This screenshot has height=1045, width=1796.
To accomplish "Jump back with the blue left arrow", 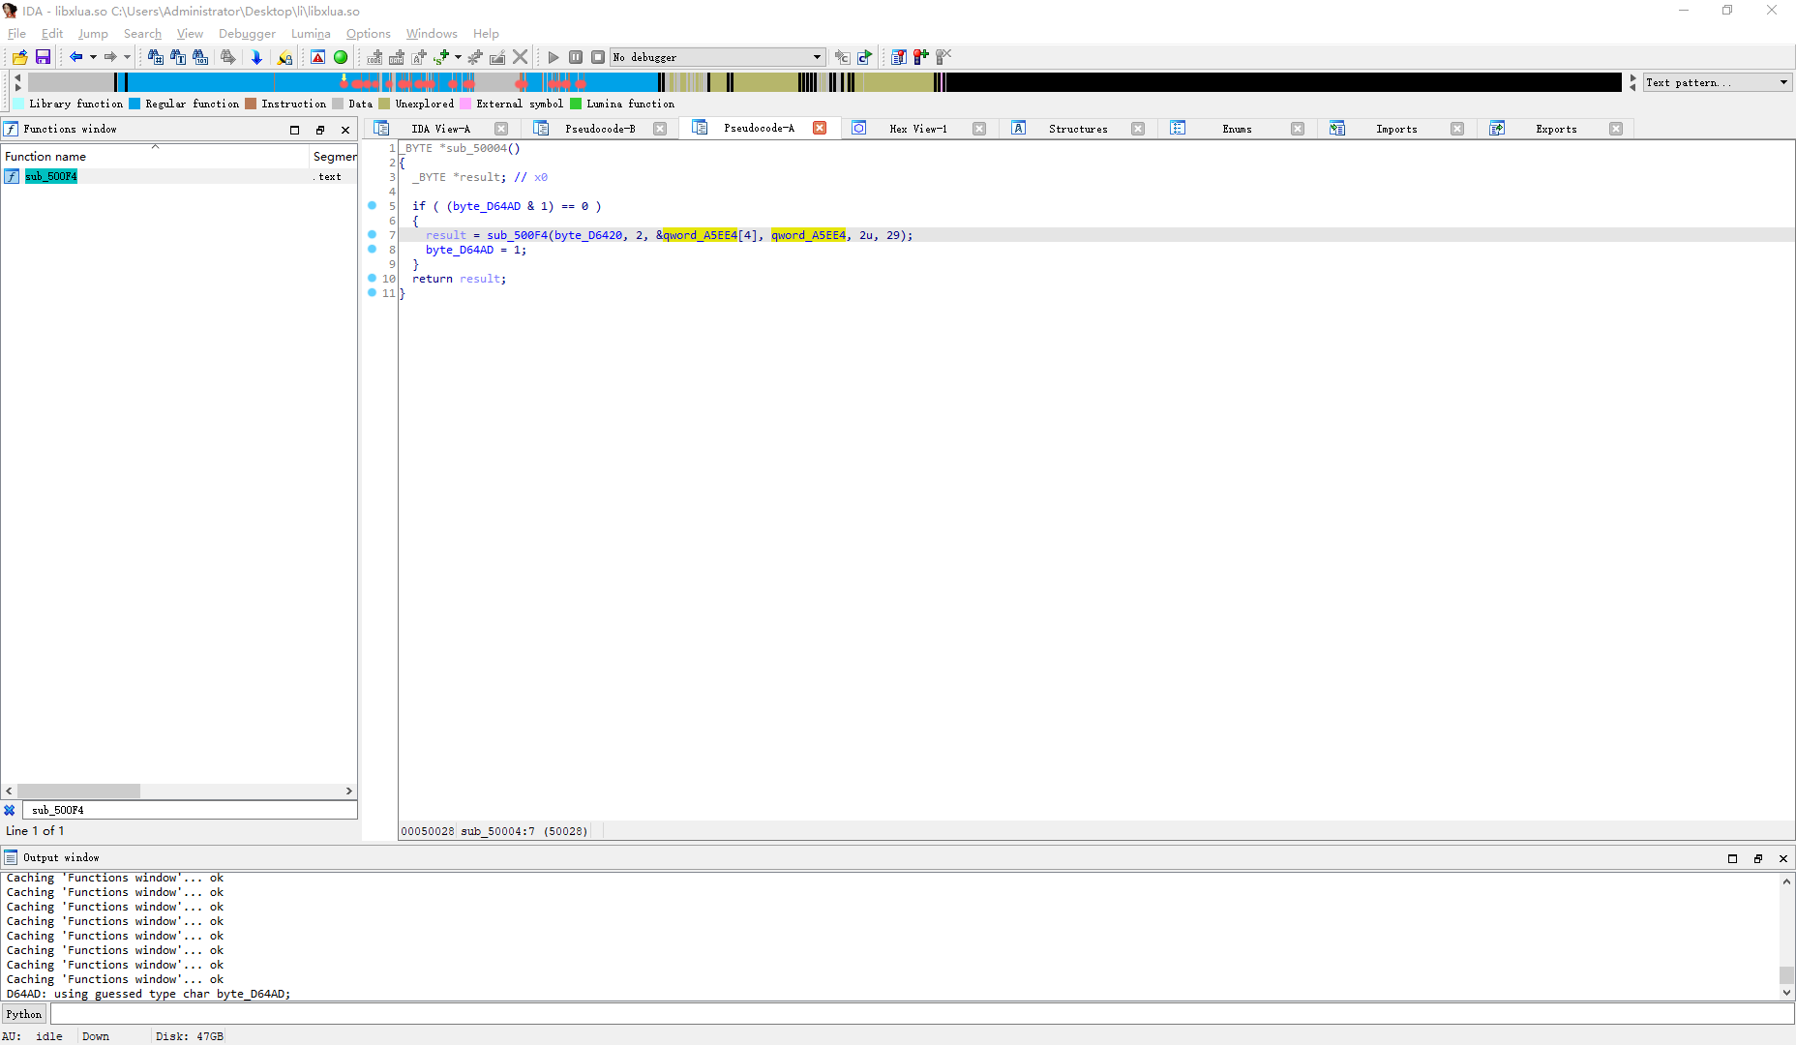I will pyautogui.click(x=75, y=57).
